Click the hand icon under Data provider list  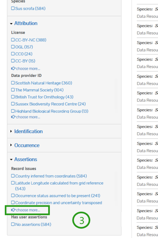click(13, 117)
